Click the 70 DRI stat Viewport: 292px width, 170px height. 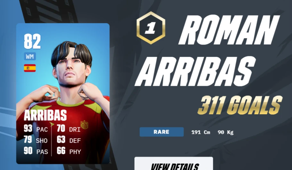[x=69, y=129]
